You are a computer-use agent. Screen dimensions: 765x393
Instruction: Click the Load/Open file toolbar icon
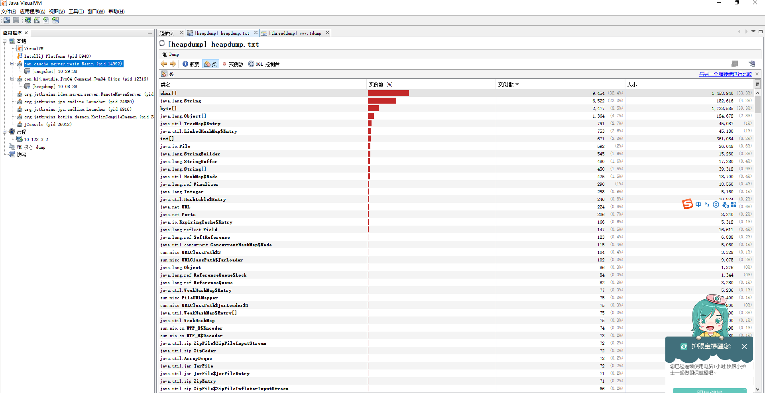click(x=7, y=20)
